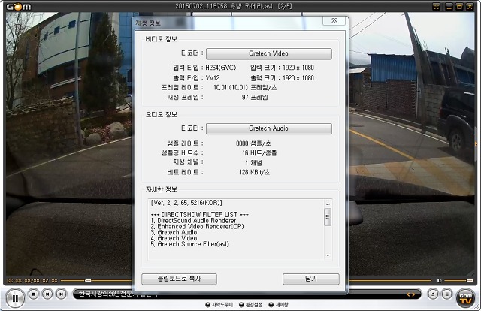Click the version line '[Ver. 2, 2, 65, 5216(KOR)]'
This screenshot has height=311, width=481.
[x=186, y=203]
